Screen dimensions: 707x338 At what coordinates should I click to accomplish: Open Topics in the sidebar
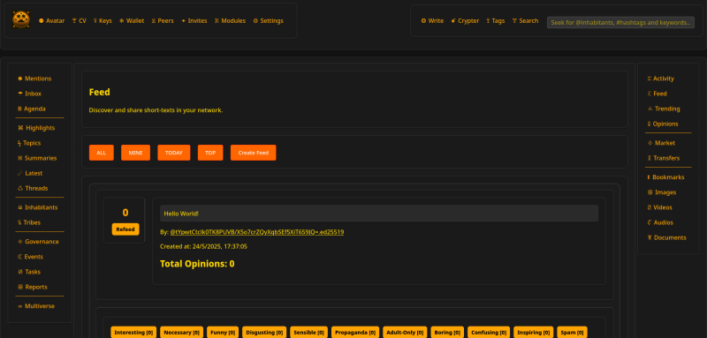[x=29, y=143]
